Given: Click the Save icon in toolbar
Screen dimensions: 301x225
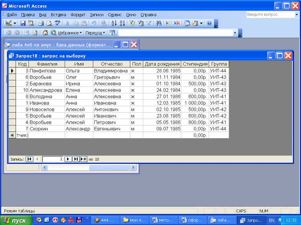Looking at the screenshot, I should pos(23,24).
